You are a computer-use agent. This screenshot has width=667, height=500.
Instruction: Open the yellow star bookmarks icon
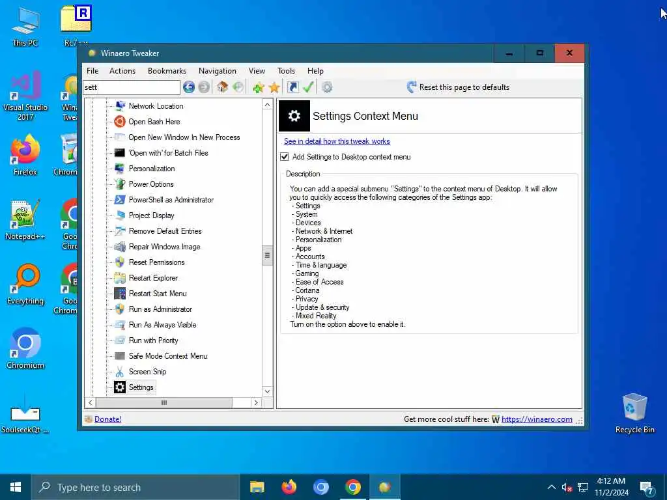tap(274, 88)
